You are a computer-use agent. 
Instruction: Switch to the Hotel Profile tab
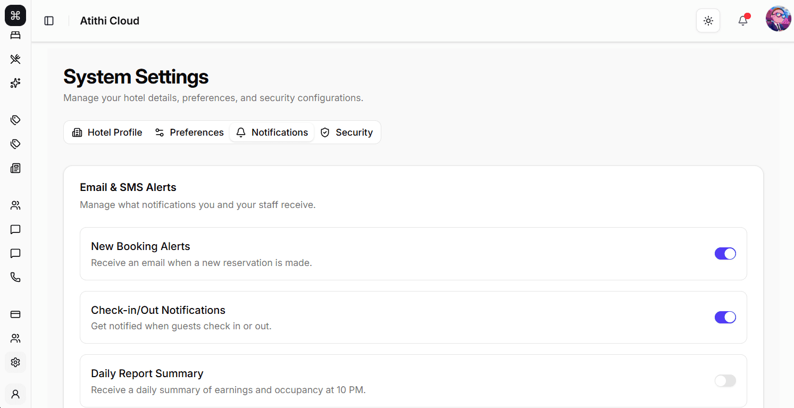tap(106, 132)
